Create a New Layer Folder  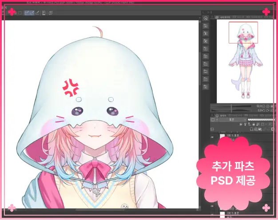point(260,130)
